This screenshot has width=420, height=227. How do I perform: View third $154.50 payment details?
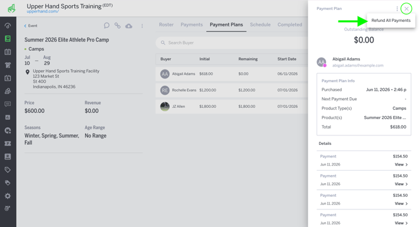pos(401,204)
